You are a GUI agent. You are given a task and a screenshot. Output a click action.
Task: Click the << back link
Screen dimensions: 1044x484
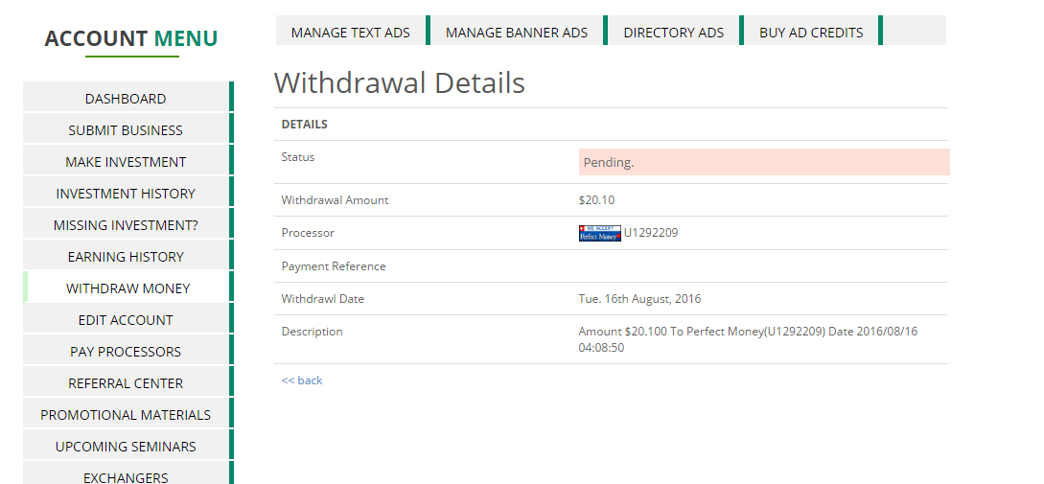pyautogui.click(x=302, y=380)
